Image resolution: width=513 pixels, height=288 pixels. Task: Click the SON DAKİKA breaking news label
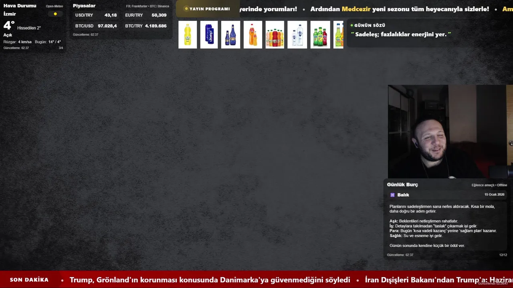29,280
